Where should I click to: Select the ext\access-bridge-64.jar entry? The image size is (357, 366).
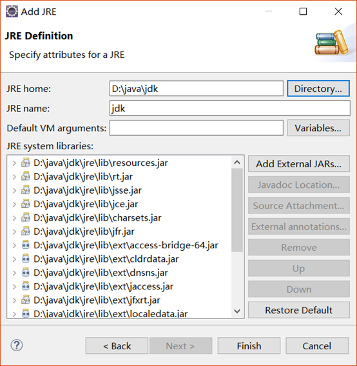pyautogui.click(x=126, y=246)
